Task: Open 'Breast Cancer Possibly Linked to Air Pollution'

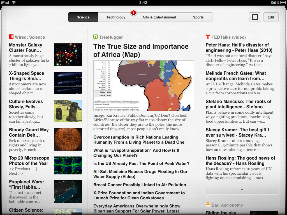Action: (x=140, y=185)
